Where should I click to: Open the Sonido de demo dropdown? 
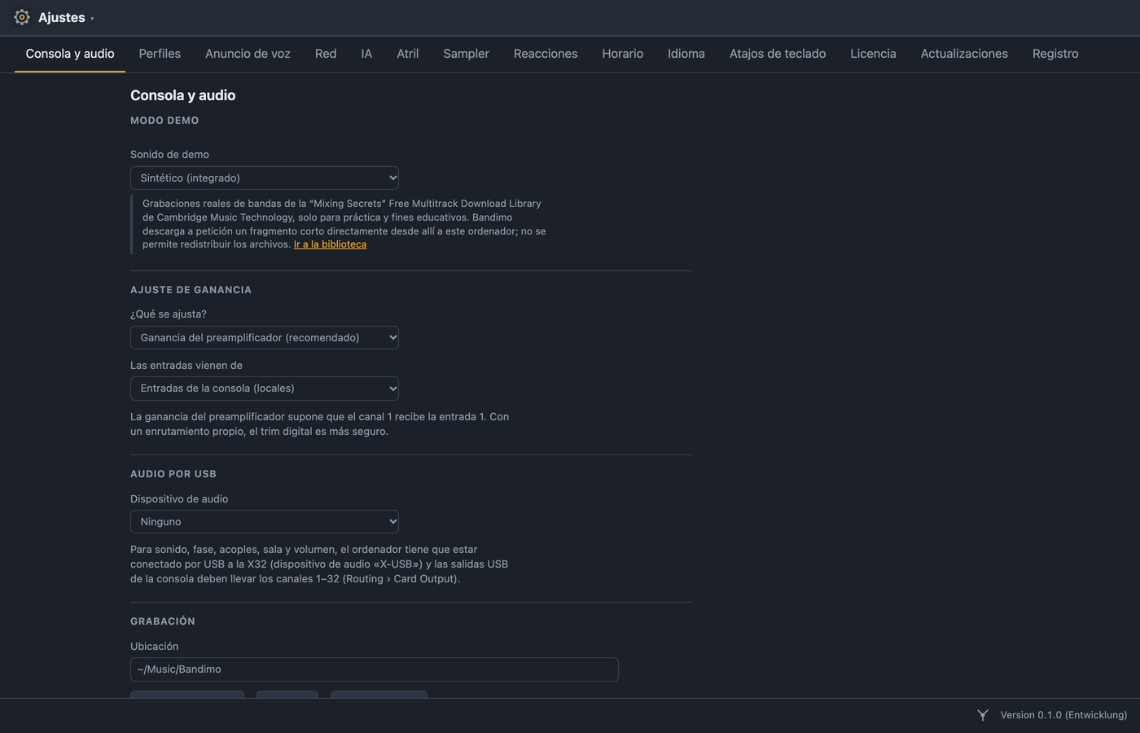click(265, 178)
